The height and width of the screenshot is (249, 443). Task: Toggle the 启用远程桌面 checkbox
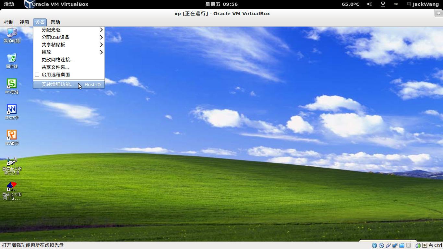(x=37, y=75)
